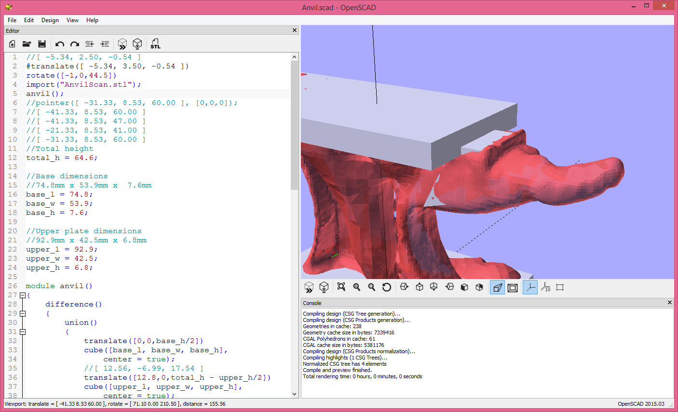Toggle perspective projection view

point(497,288)
